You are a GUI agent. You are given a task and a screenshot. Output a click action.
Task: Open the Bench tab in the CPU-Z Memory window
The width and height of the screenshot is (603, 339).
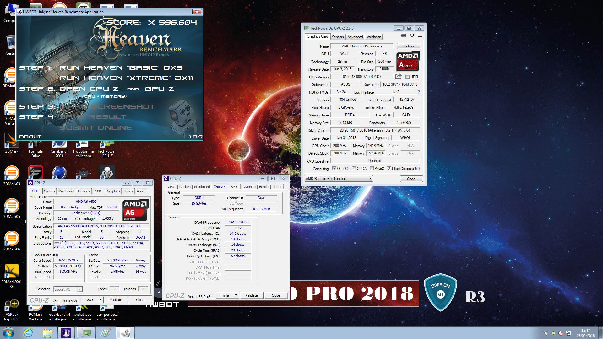(x=263, y=187)
